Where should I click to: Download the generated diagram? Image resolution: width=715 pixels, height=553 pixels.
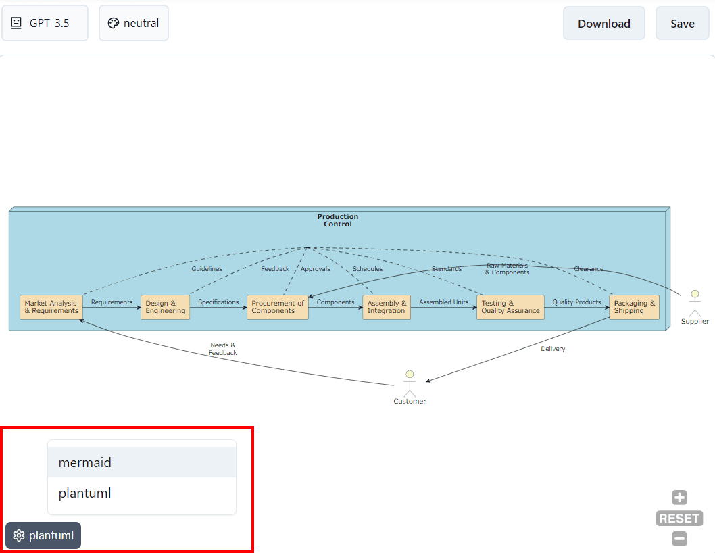coord(603,22)
